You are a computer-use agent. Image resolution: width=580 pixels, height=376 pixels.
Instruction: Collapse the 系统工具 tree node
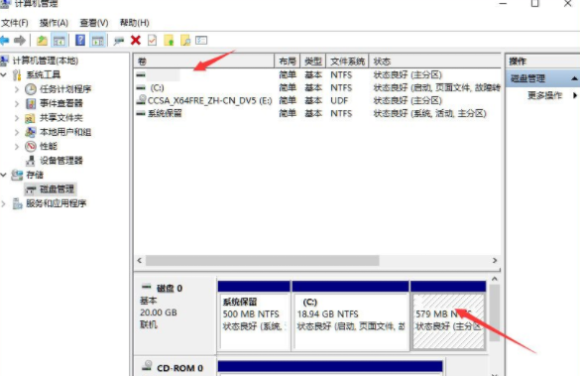pos(4,74)
